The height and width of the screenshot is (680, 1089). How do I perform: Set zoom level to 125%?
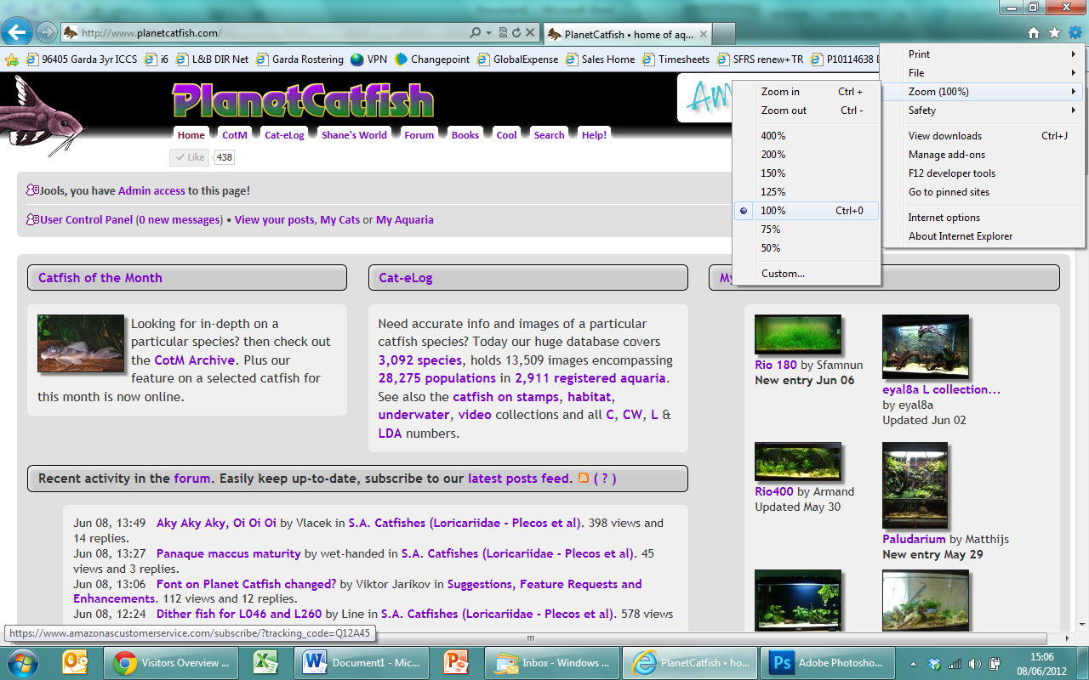pyautogui.click(x=807, y=192)
